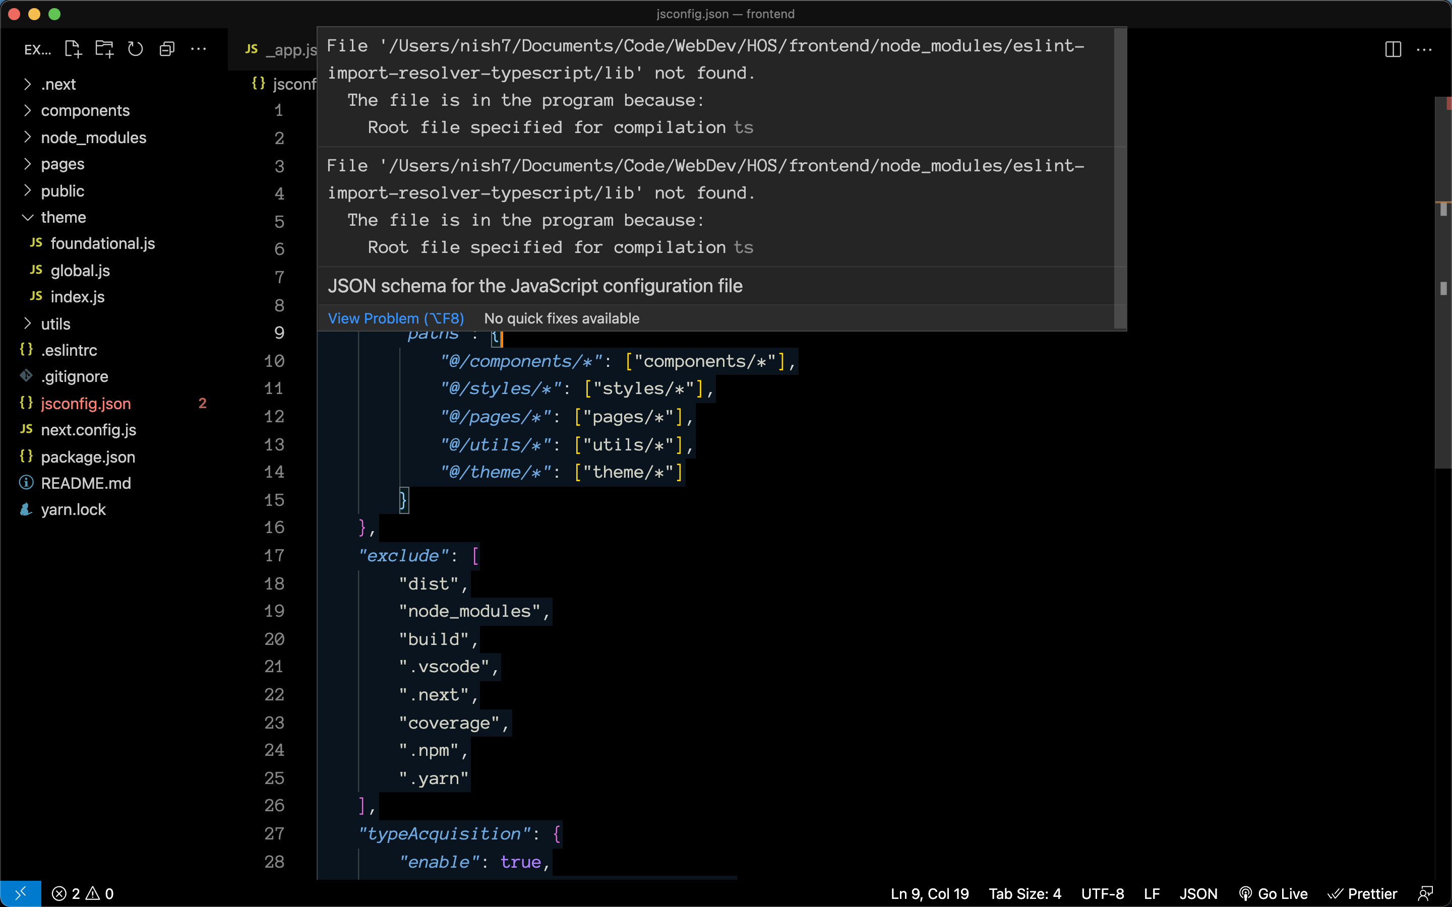This screenshot has width=1452, height=907.
Task: Open jsconfig.json in the file tree
Action: 86,404
